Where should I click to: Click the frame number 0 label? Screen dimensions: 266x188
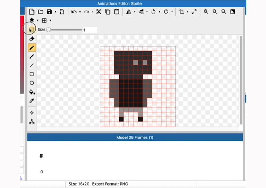(x=41, y=172)
